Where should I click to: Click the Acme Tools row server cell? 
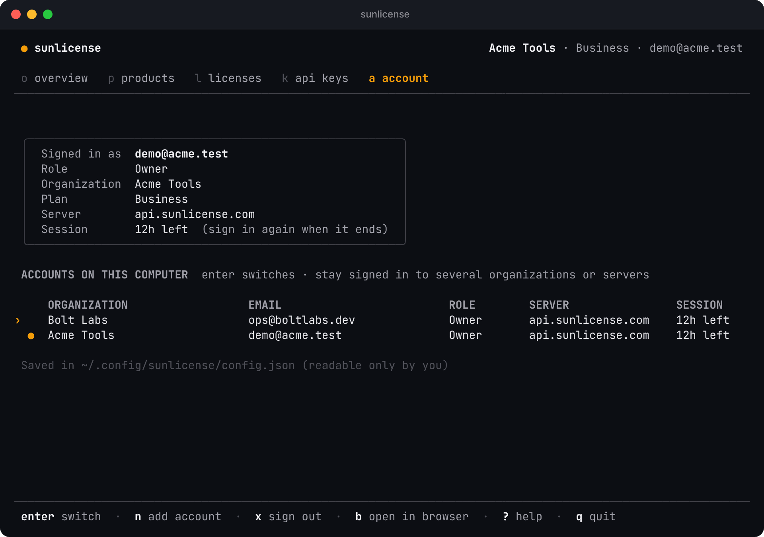pyautogui.click(x=589, y=335)
